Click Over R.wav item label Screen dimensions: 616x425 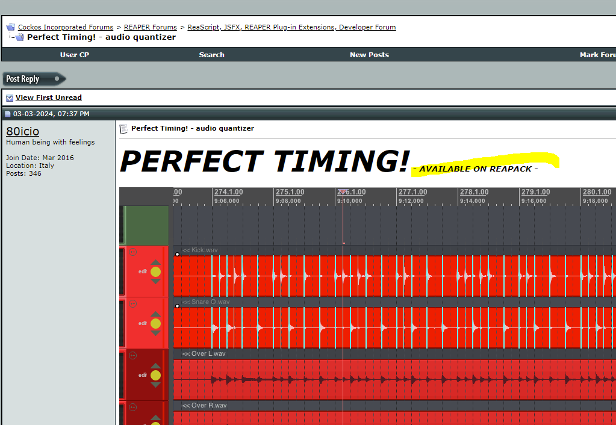[204, 405]
